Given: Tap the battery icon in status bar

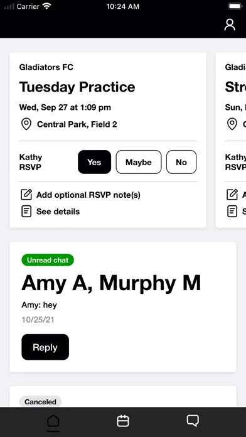Looking at the screenshot, I should [235, 6].
